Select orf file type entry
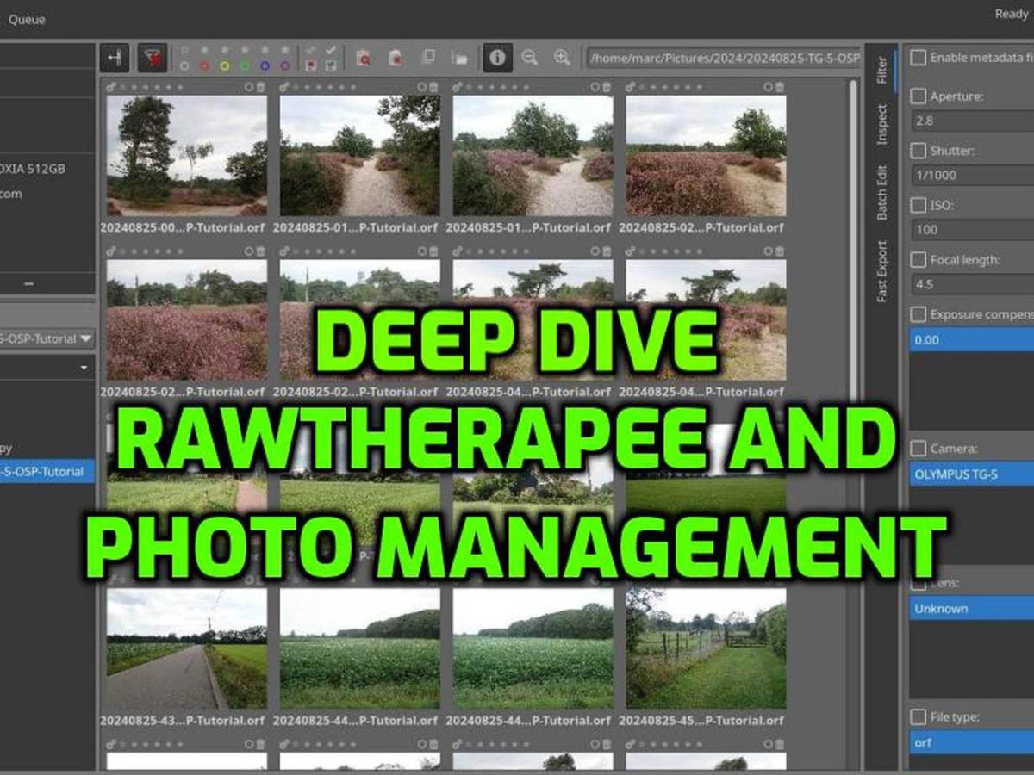1034x775 pixels. [972, 742]
